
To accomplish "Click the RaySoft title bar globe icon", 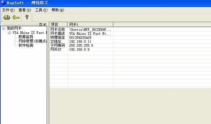I will point(3,3).
